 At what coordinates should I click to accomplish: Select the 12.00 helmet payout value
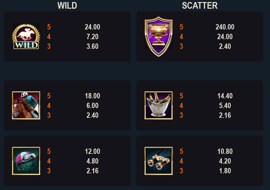[92, 151]
